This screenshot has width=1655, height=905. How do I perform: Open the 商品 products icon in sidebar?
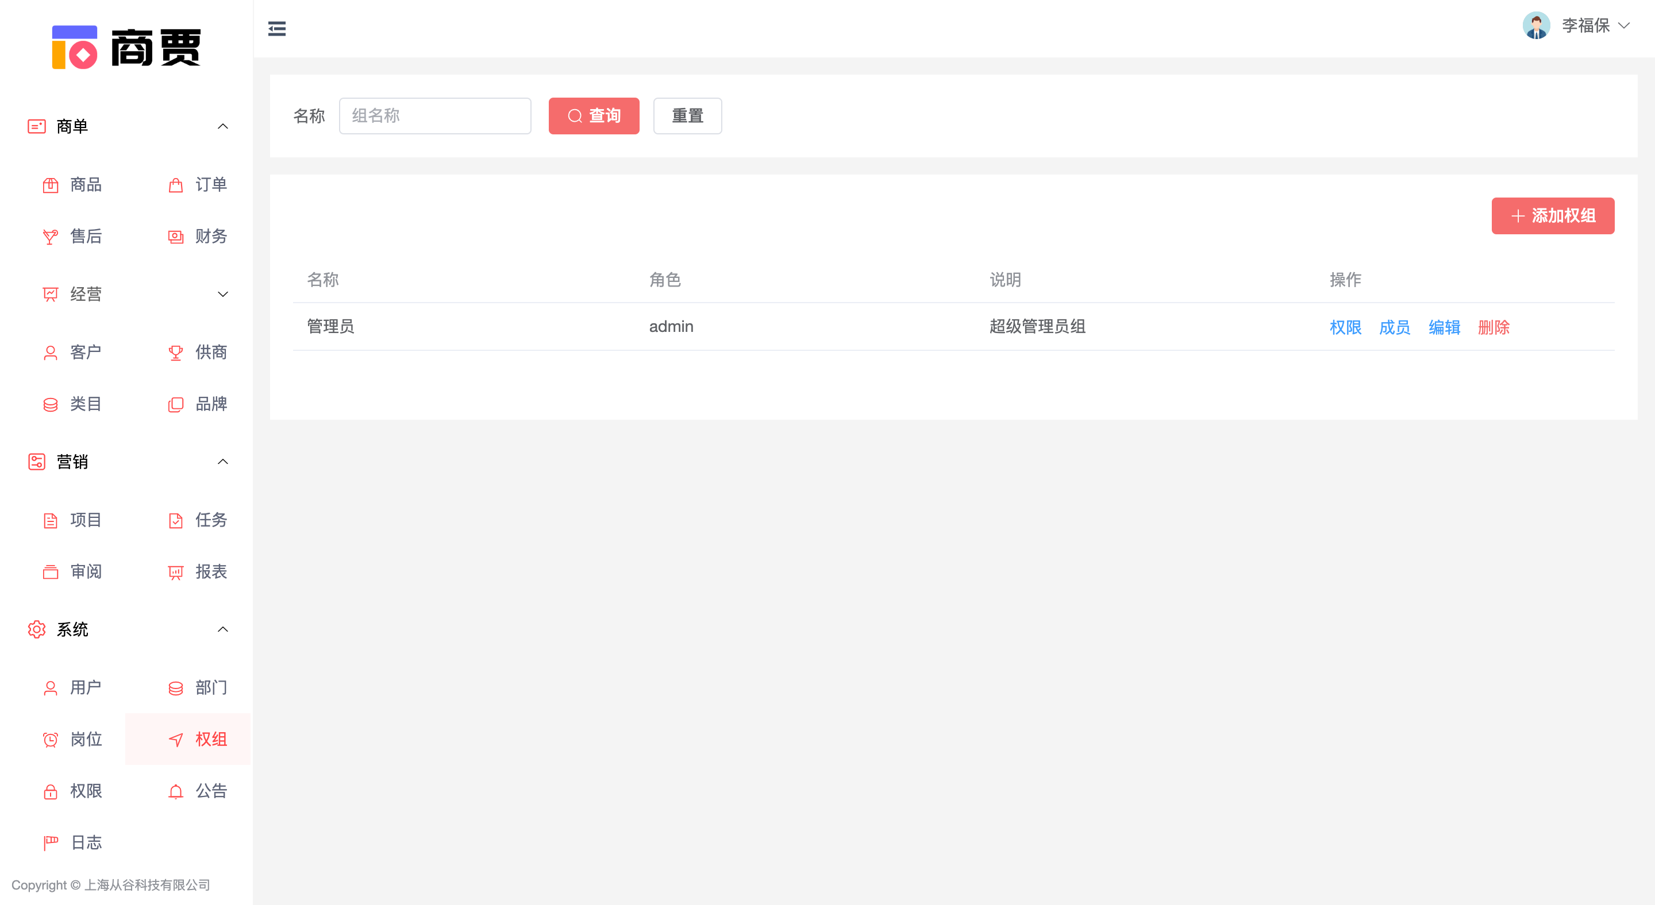pos(50,185)
